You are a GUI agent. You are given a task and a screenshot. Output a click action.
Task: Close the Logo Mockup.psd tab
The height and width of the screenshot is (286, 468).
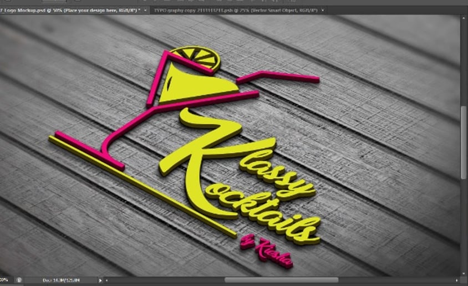[x=145, y=10]
